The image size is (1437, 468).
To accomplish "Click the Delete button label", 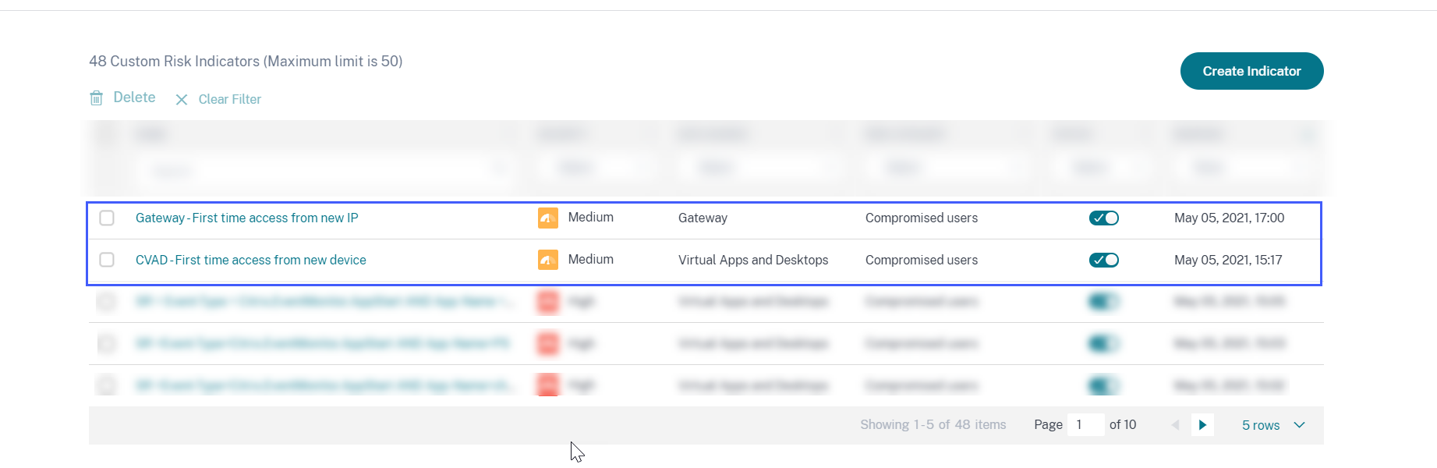I will click(134, 97).
